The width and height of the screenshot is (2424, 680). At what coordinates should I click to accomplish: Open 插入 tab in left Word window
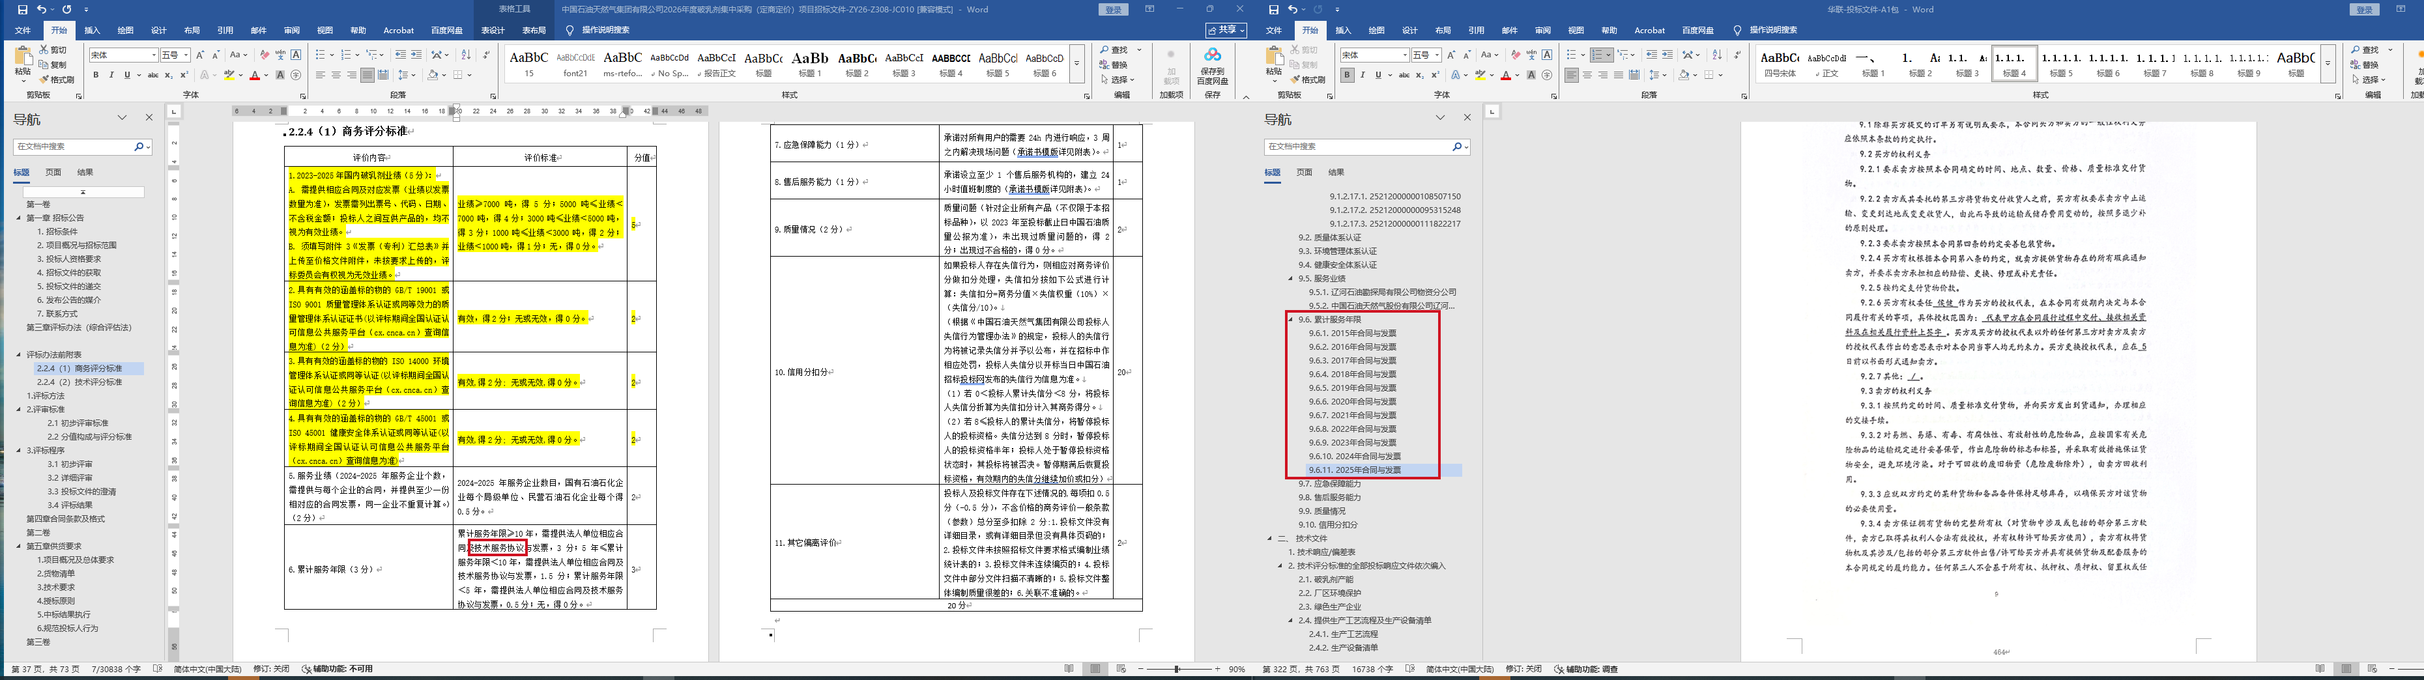93,30
